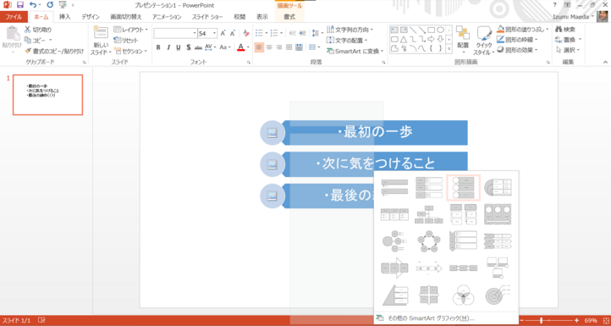This screenshot has height=326, width=611.
Task: Switch to the 画面切り替え tab
Action: pyautogui.click(x=126, y=17)
